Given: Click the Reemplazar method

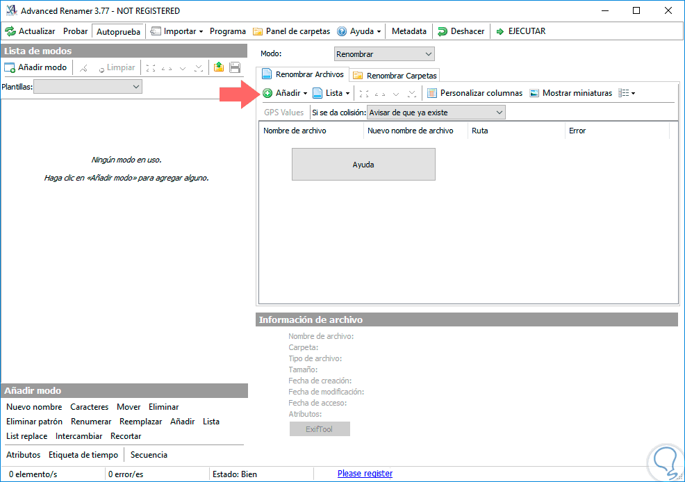Looking at the screenshot, I should tap(140, 422).
